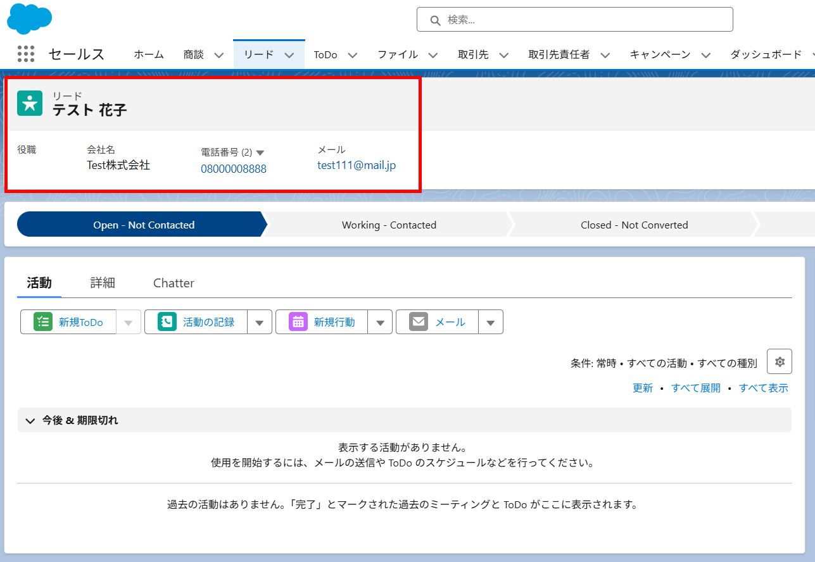Click the すべて展開 link
The image size is (815, 562).
click(x=696, y=388)
